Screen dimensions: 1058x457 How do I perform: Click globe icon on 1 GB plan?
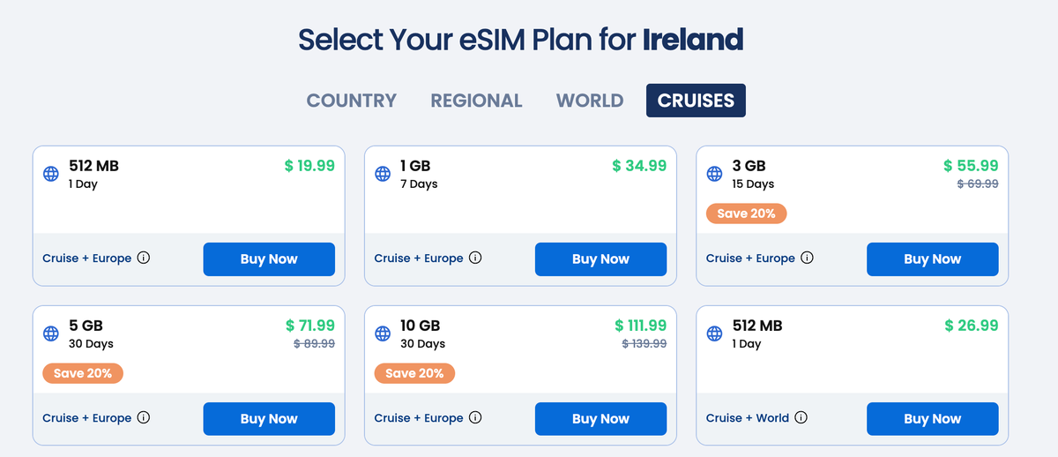point(383,175)
